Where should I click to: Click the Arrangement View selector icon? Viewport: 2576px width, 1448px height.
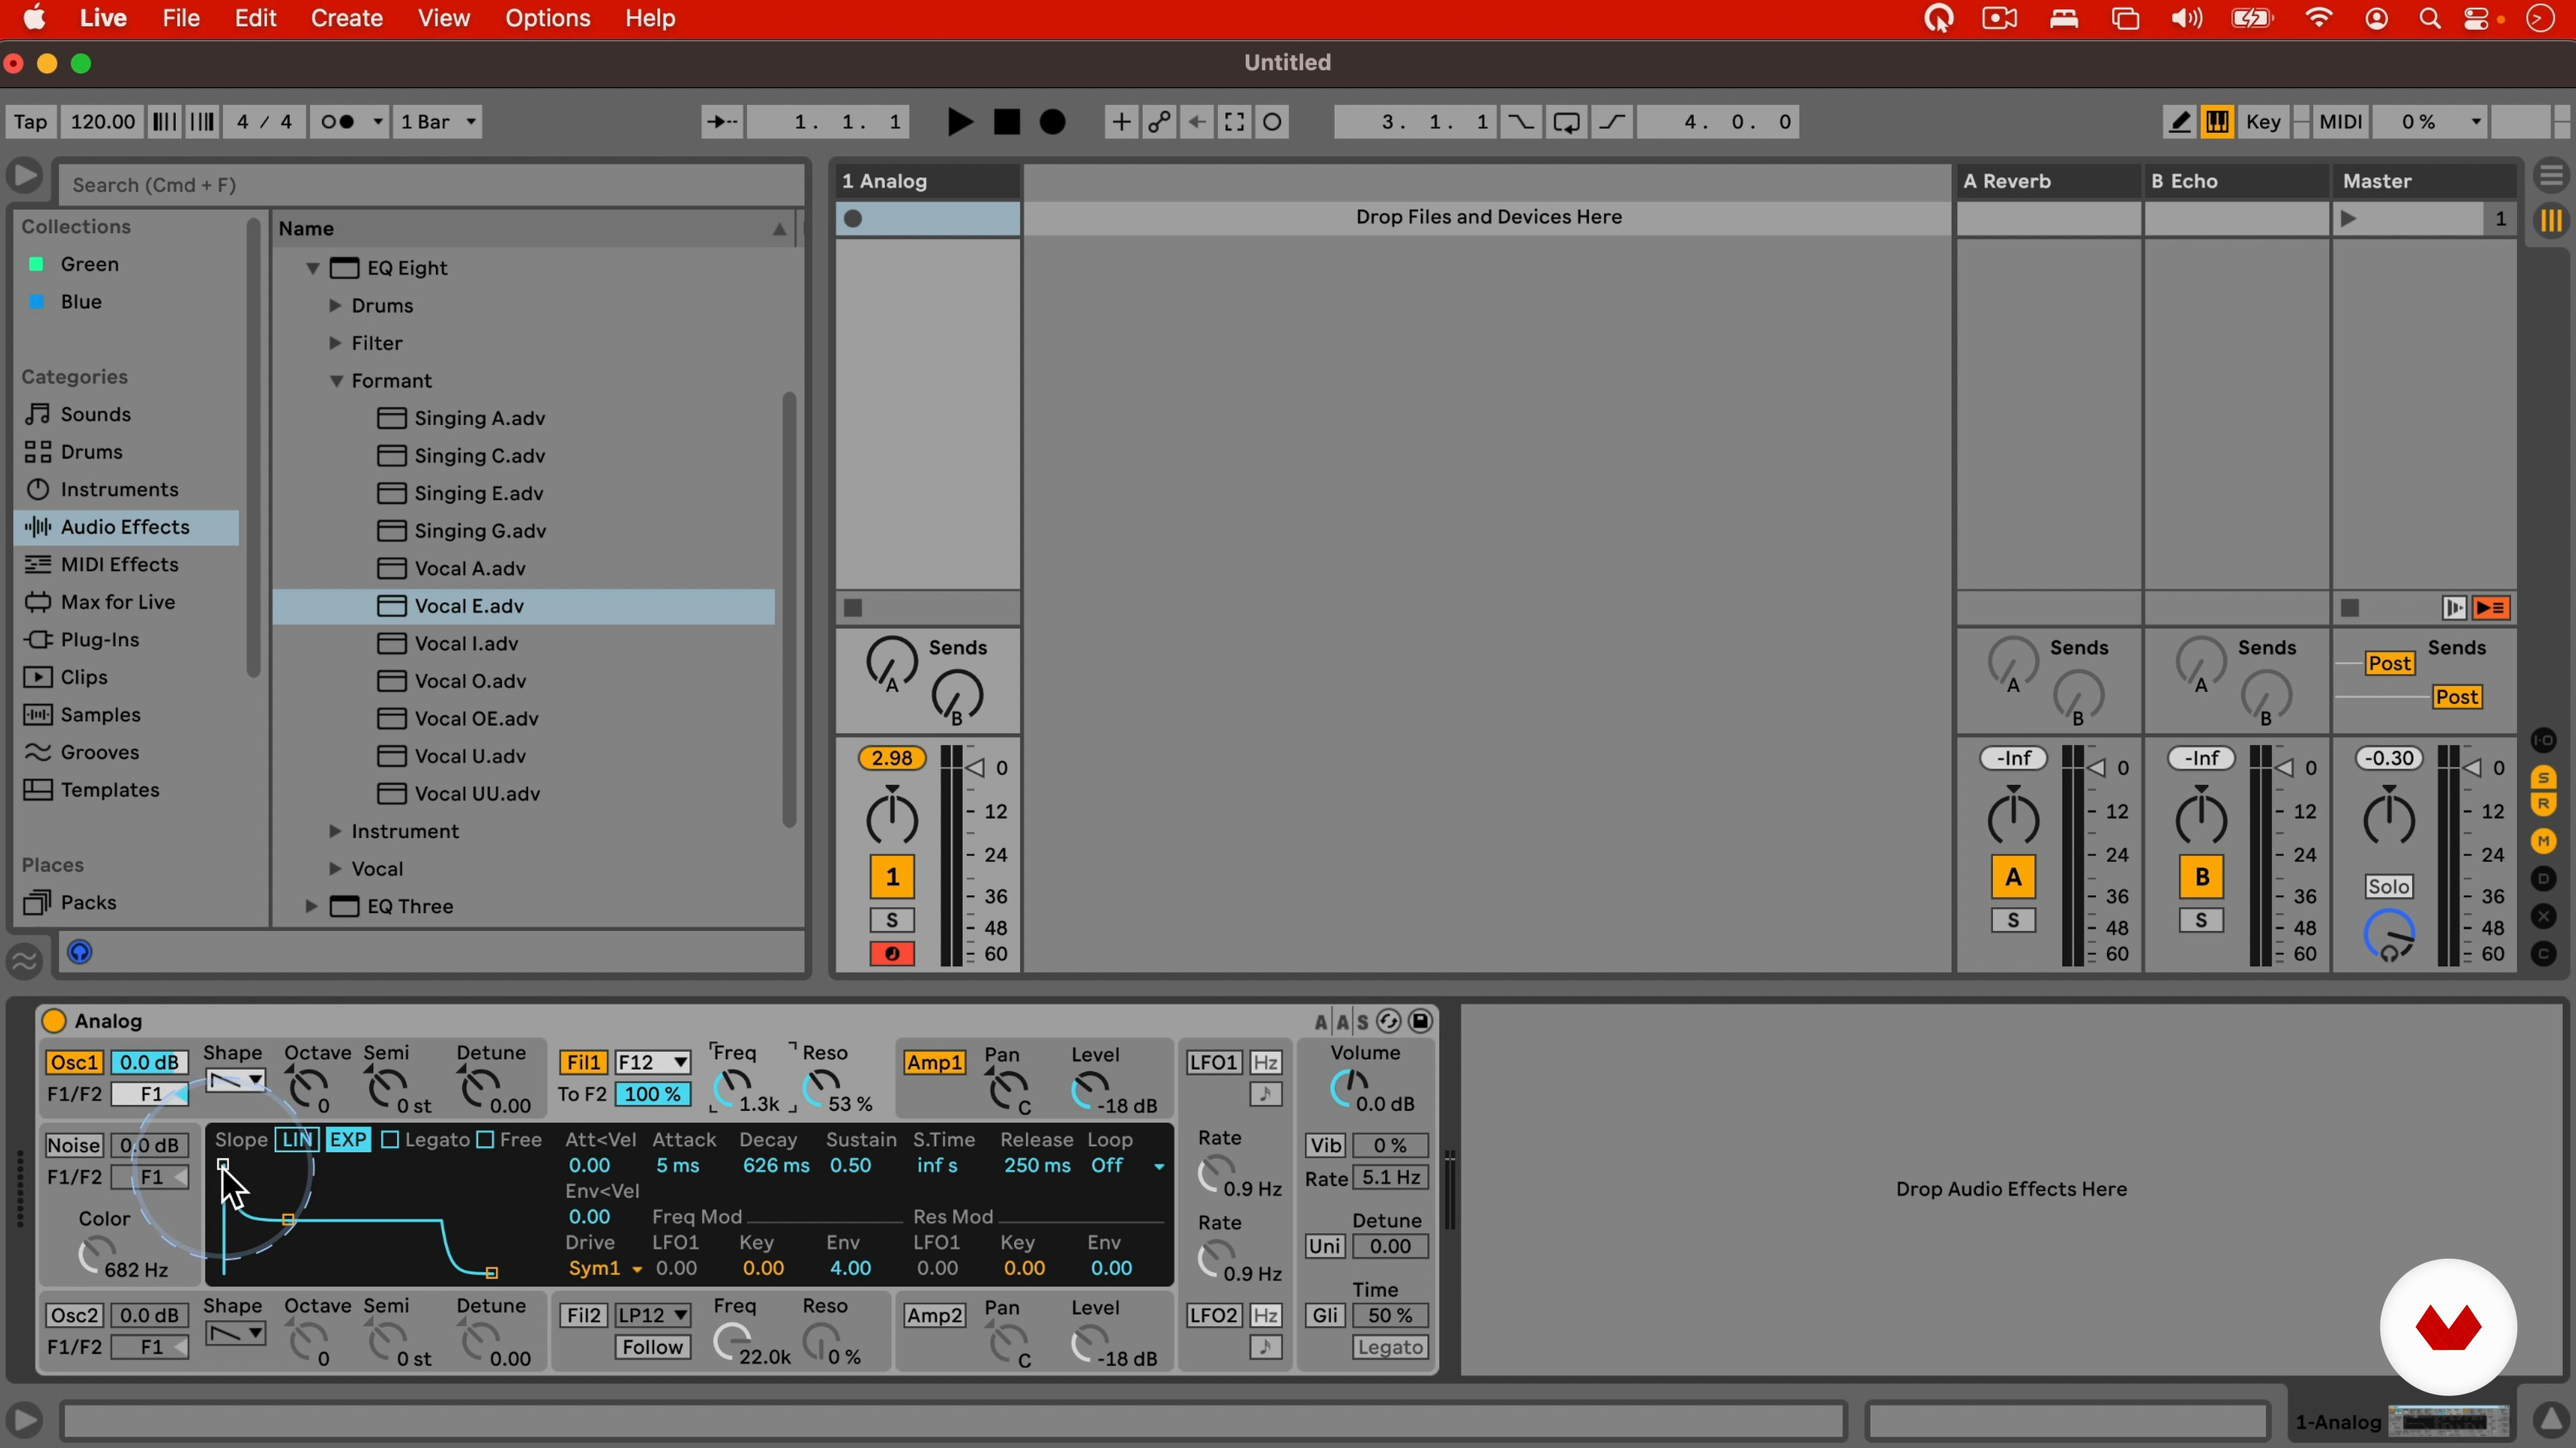[x=2552, y=177]
